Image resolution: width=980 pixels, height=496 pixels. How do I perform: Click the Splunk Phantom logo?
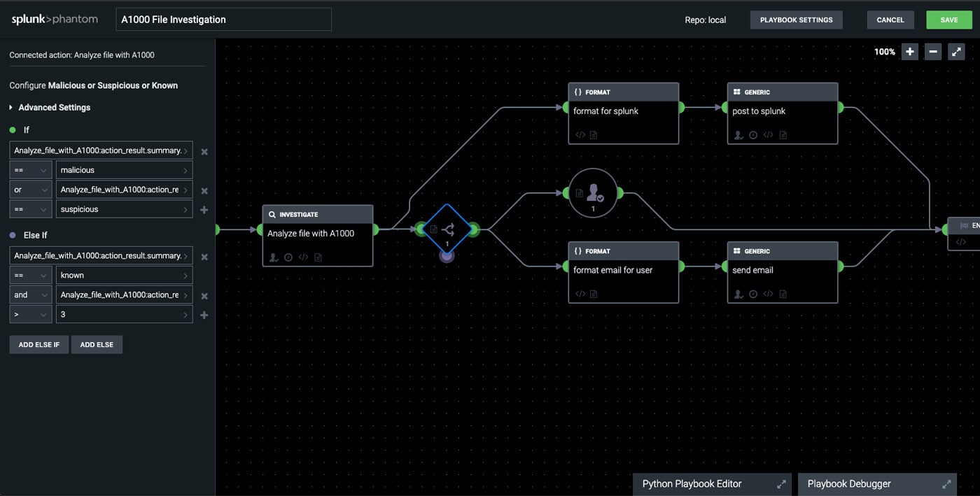[x=55, y=20]
